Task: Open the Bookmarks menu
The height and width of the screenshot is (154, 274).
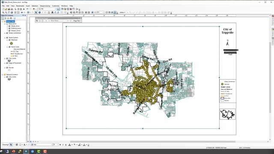Action: [20, 6]
